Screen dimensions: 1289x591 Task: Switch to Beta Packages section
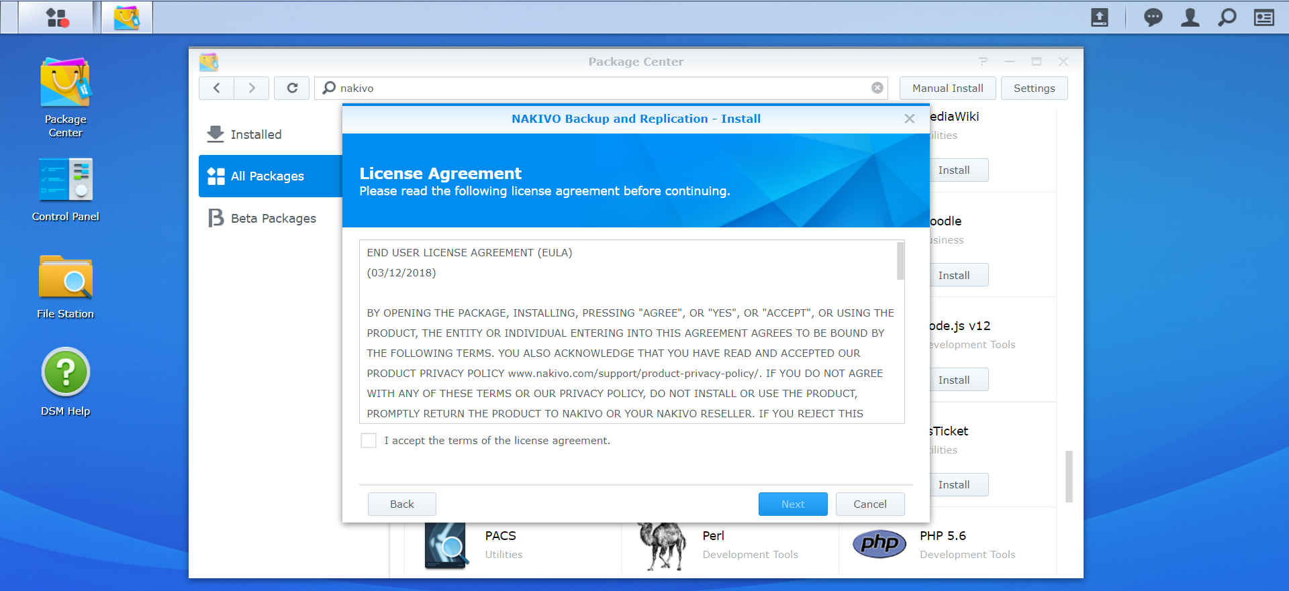pyautogui.click(x=273, y=219)
